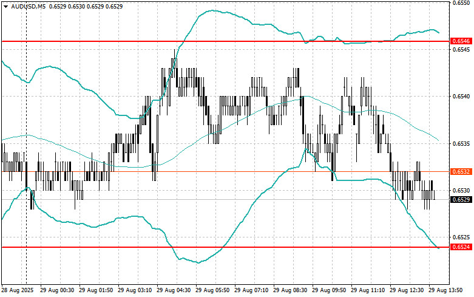
Task: Click the 29 Aug 04:30 time label
Action: click(174, 290)
